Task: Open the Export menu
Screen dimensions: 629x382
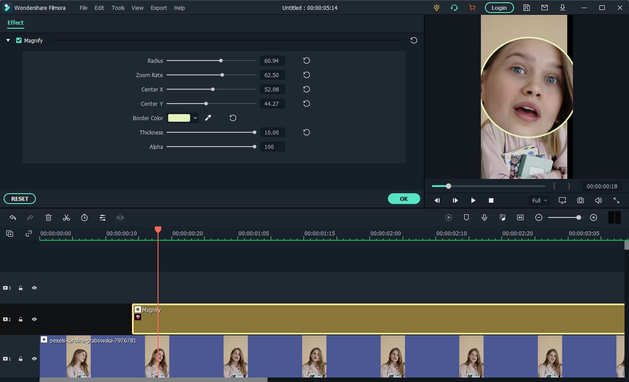Action: point(158,8)
